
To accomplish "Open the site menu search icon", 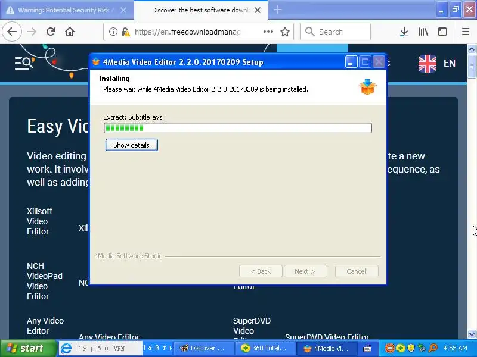I will (24, 63).
